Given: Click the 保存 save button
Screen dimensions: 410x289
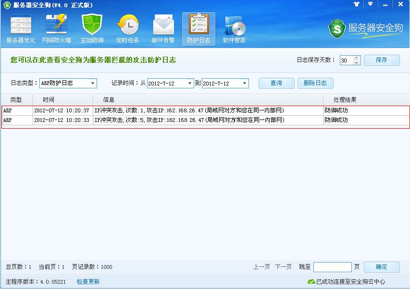Looking at the screenshot, I should [x=381, y=60].
